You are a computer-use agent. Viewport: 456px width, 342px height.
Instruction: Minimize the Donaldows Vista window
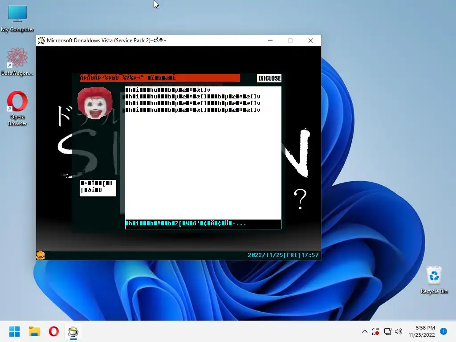(x=270, y=41)
